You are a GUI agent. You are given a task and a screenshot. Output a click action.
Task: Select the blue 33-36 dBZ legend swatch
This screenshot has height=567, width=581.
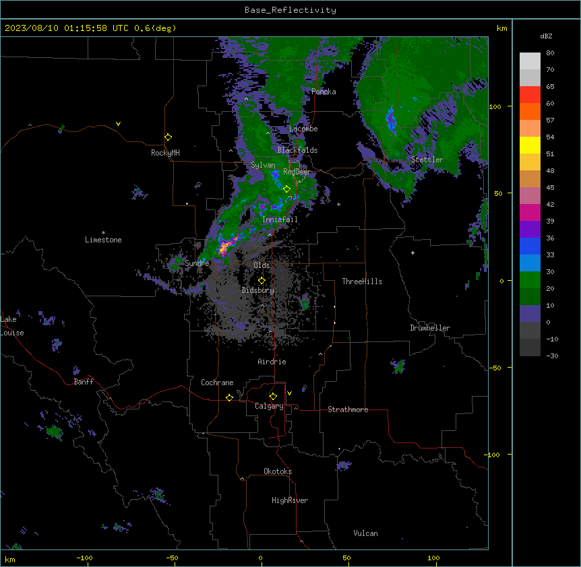pos(530,246)
